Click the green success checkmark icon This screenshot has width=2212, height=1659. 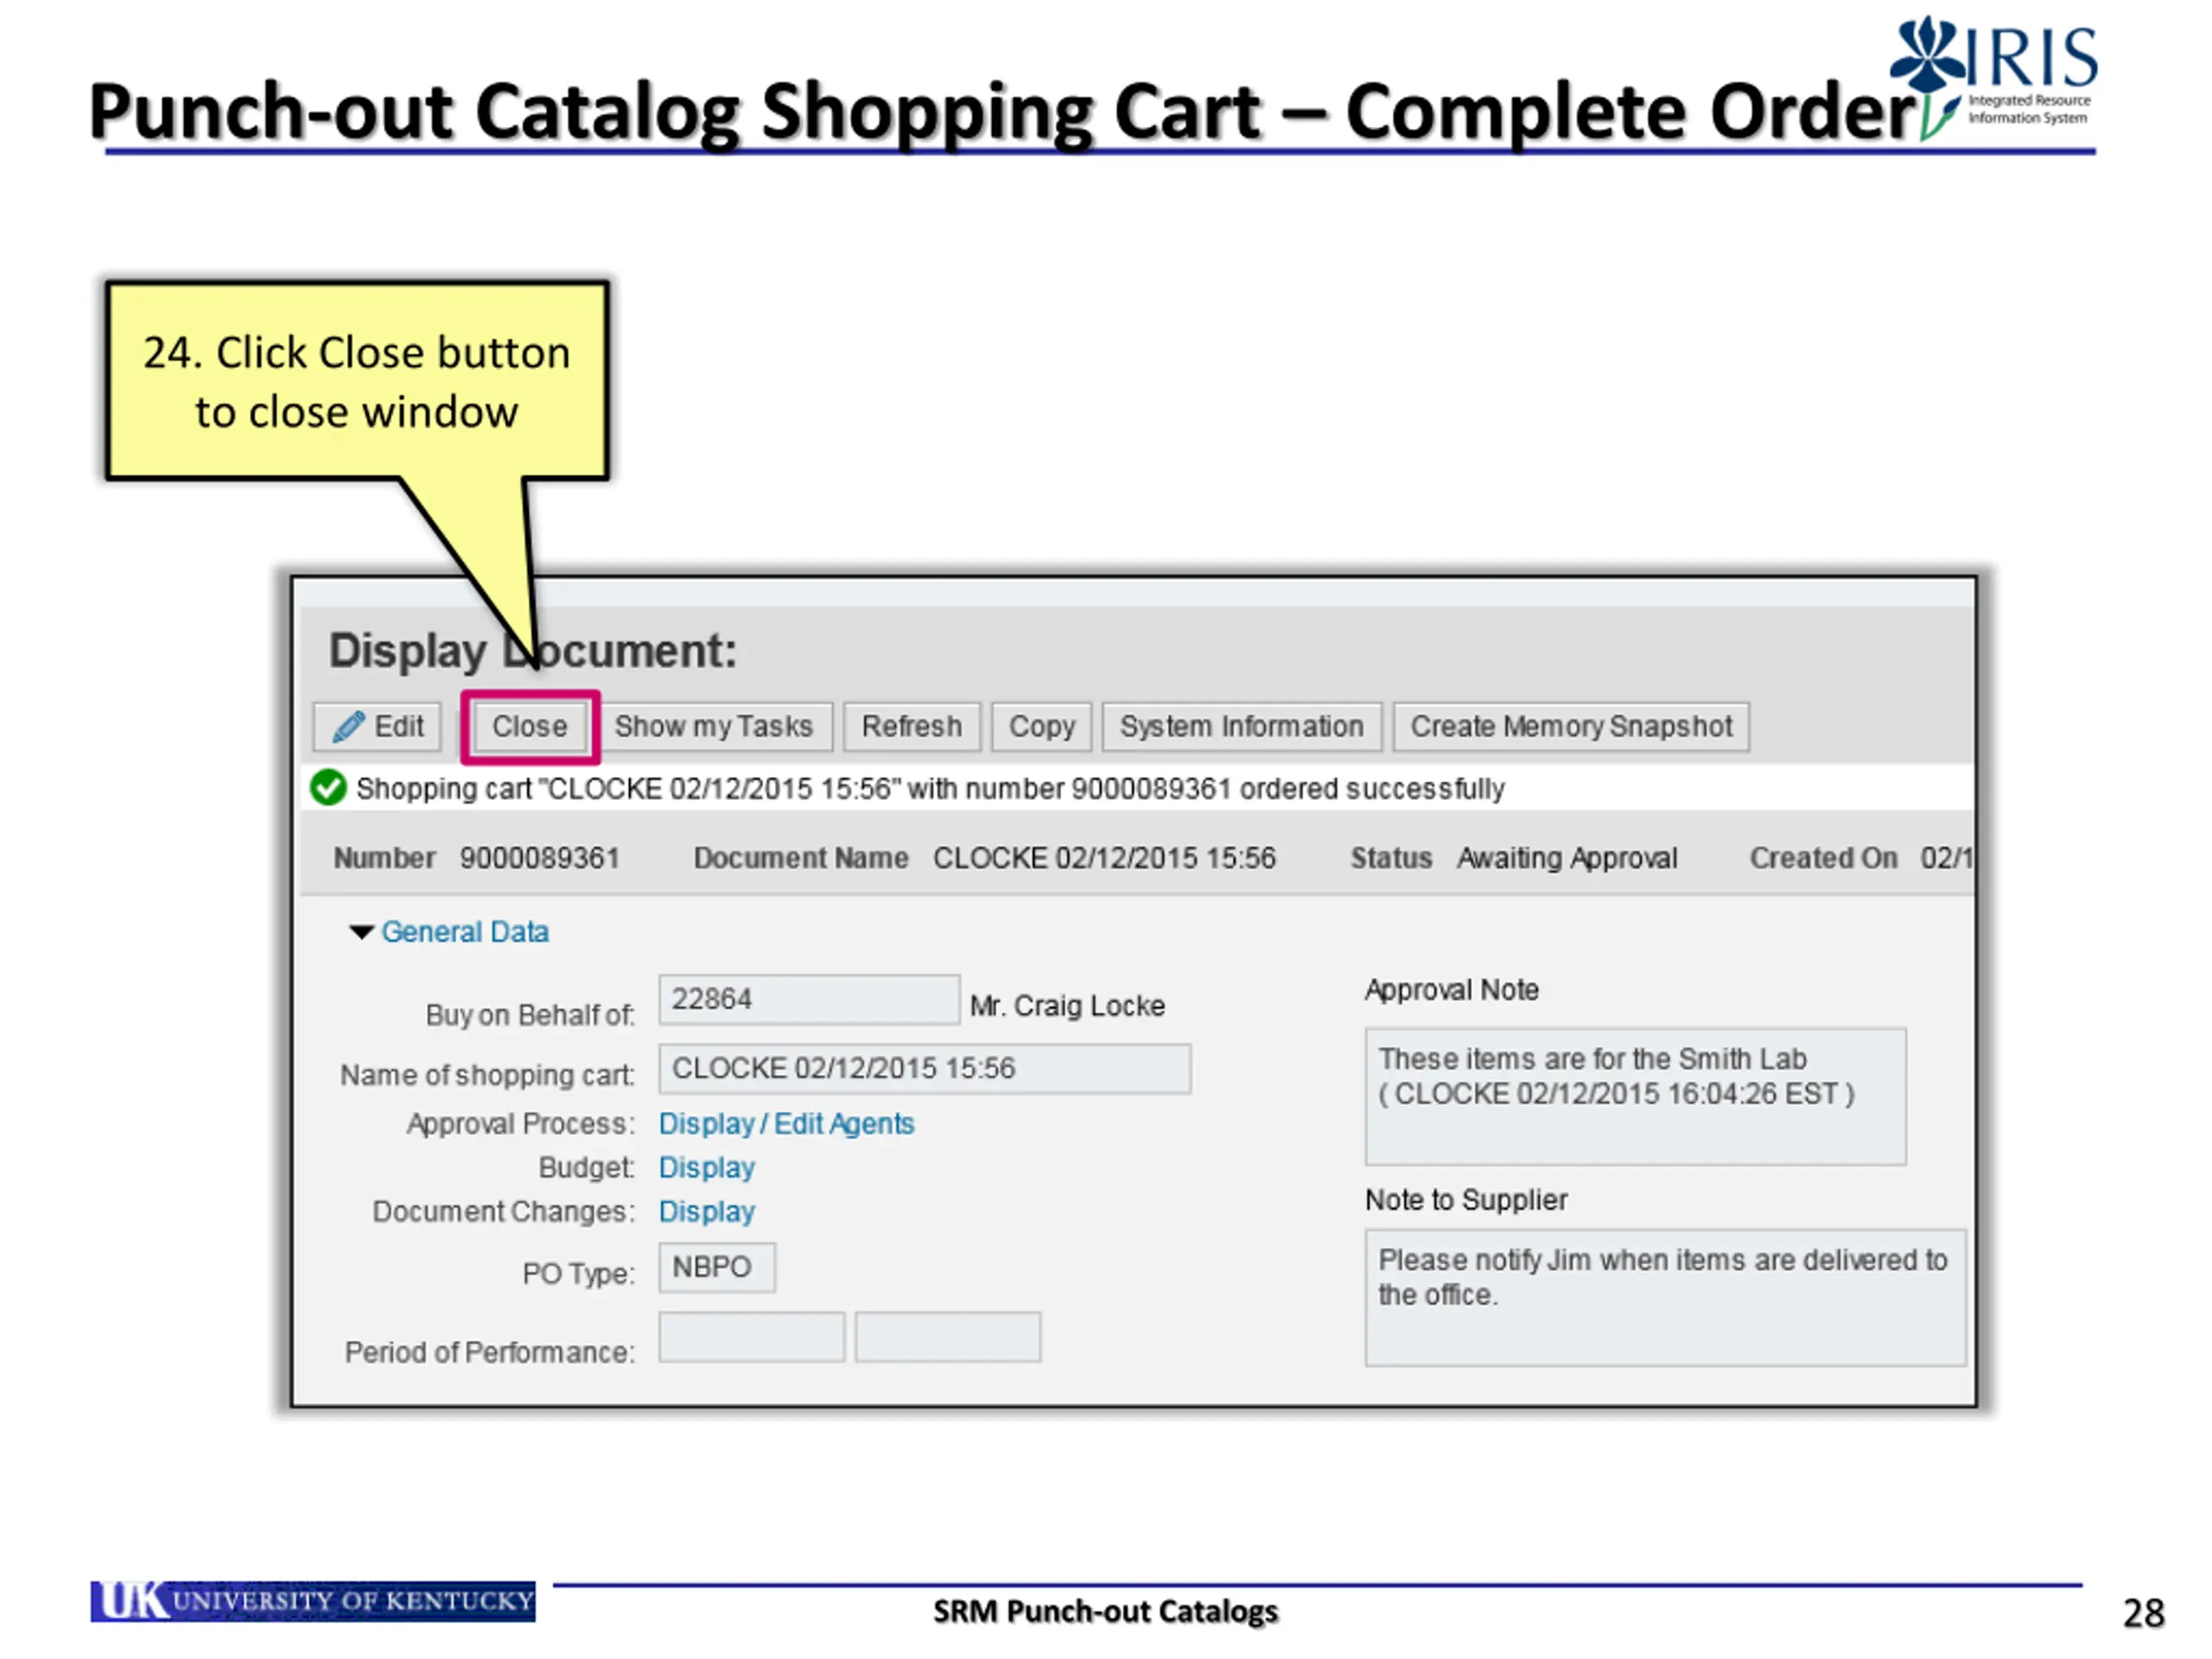(x=328, y=788)
